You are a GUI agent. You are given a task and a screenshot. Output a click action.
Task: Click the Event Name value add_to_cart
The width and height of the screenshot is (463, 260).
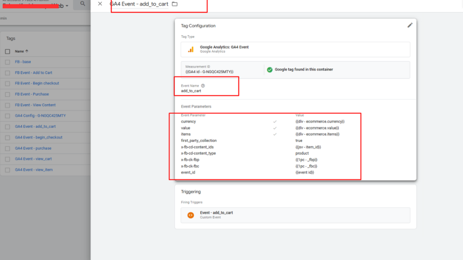point(191,91)
